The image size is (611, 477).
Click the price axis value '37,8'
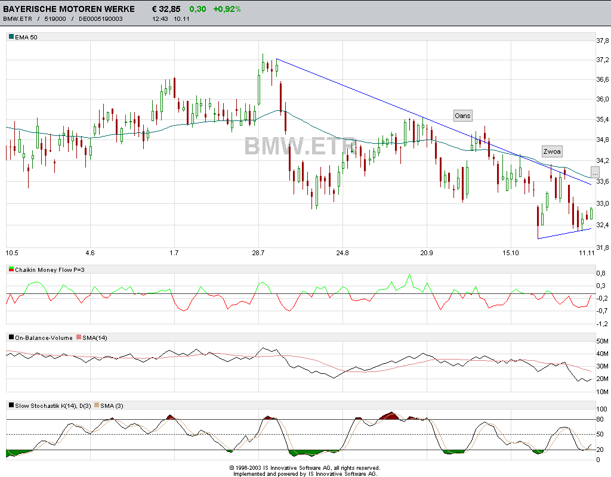(x=603, y=41)
